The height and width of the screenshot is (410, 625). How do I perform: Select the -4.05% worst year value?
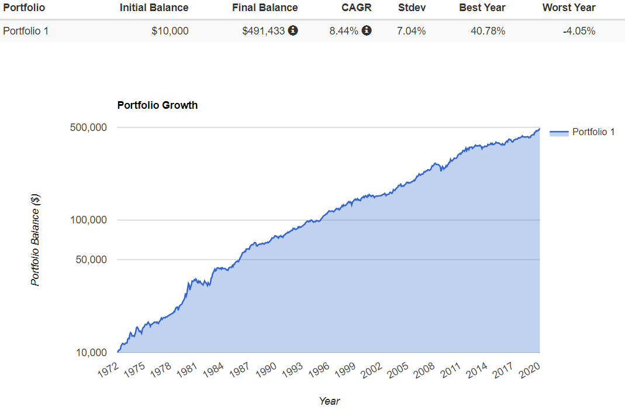coord(579,31)
